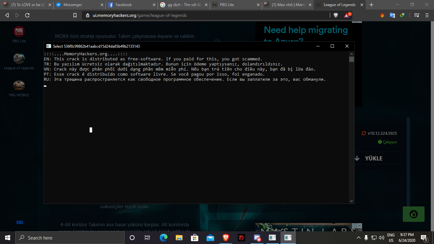Click Need help migrating to Azure ad
The width and height of the screenshot is (434, 244).
[306, 36]
